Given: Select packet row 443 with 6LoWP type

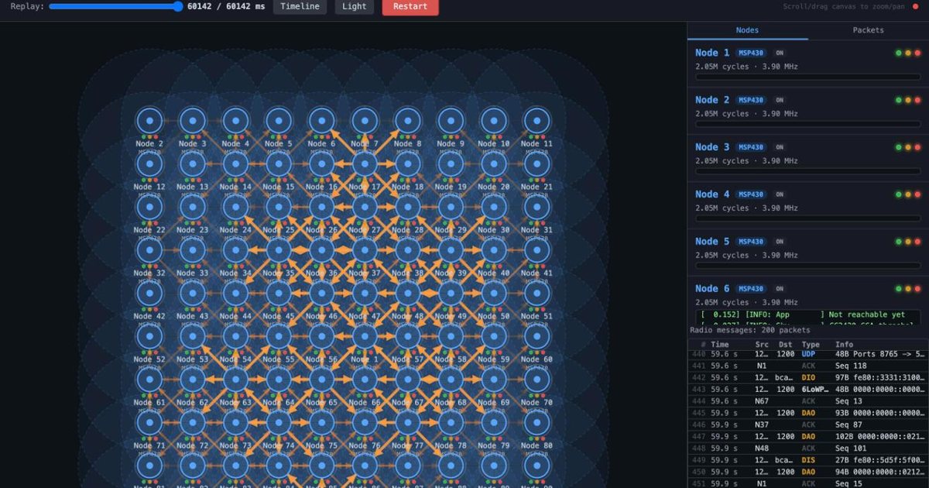Looking at the screenshot, I should [x=808, y=389].
